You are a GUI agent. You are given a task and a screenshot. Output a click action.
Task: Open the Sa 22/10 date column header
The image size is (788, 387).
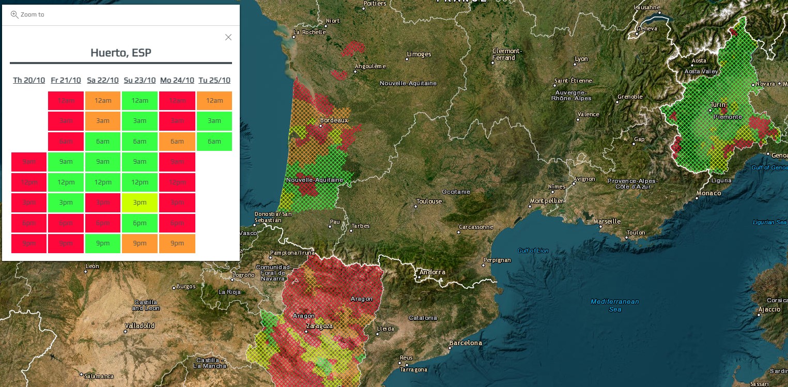click(103, 80)
